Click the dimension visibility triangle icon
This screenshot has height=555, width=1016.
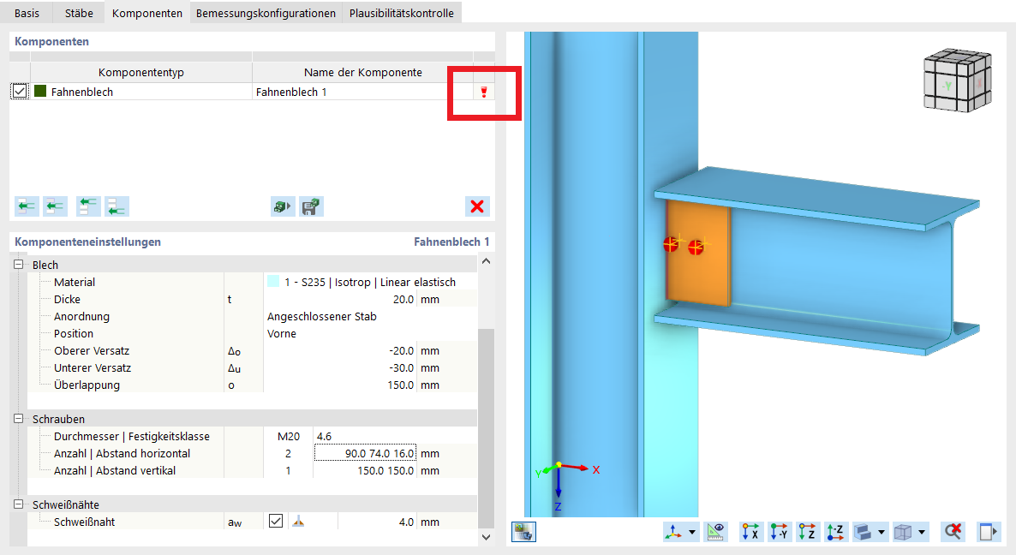pos(715,532)
